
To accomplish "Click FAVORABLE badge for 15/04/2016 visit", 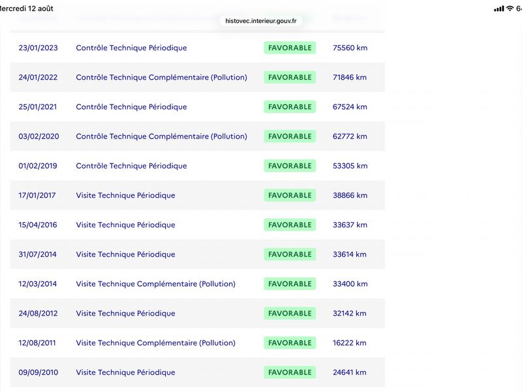I will (290, 225).
